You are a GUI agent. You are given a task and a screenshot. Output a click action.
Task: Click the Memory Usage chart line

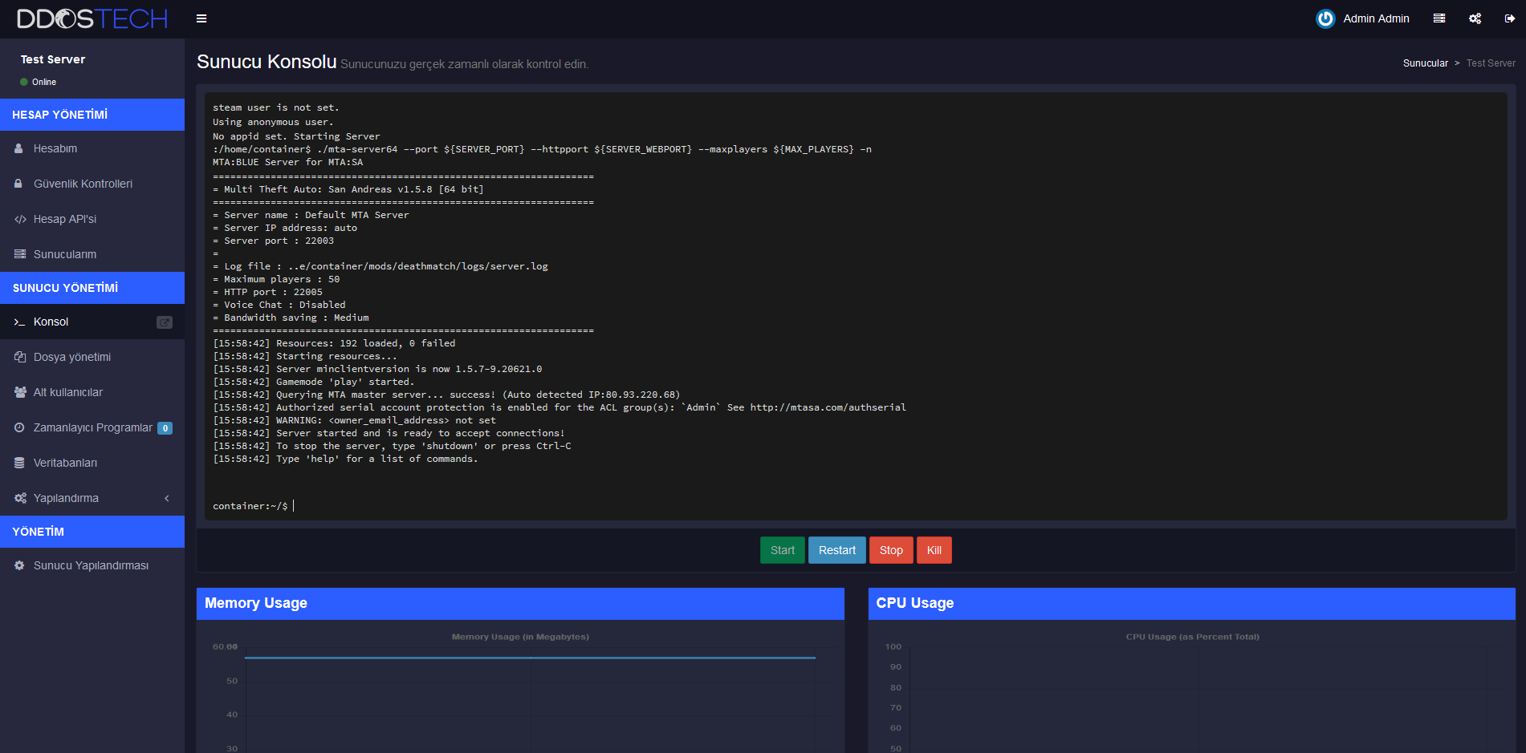click(x=530, y=658)
